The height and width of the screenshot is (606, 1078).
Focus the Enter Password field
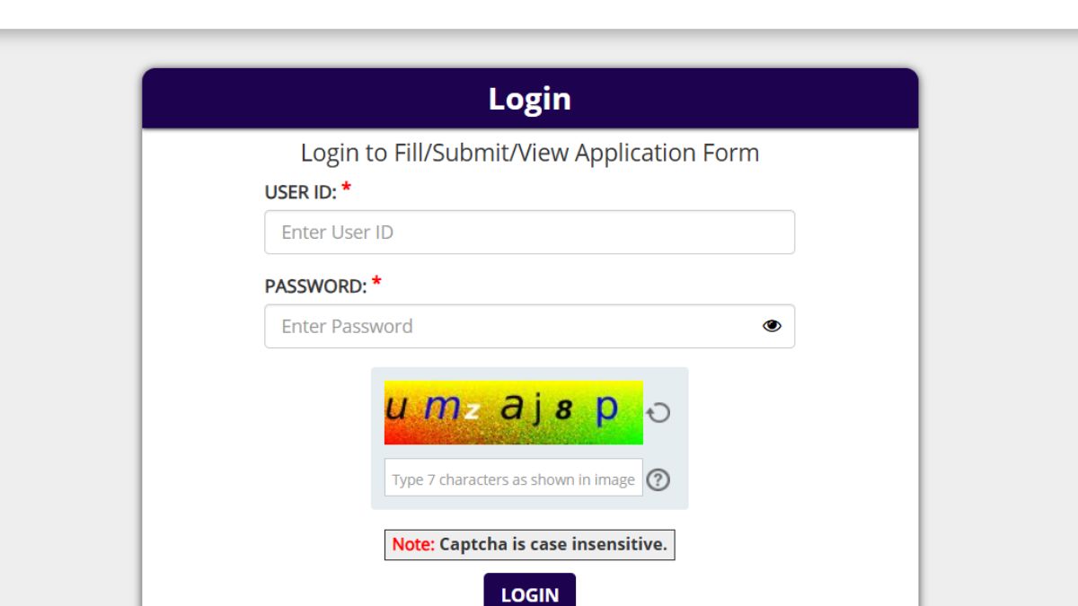click(529, 326)
